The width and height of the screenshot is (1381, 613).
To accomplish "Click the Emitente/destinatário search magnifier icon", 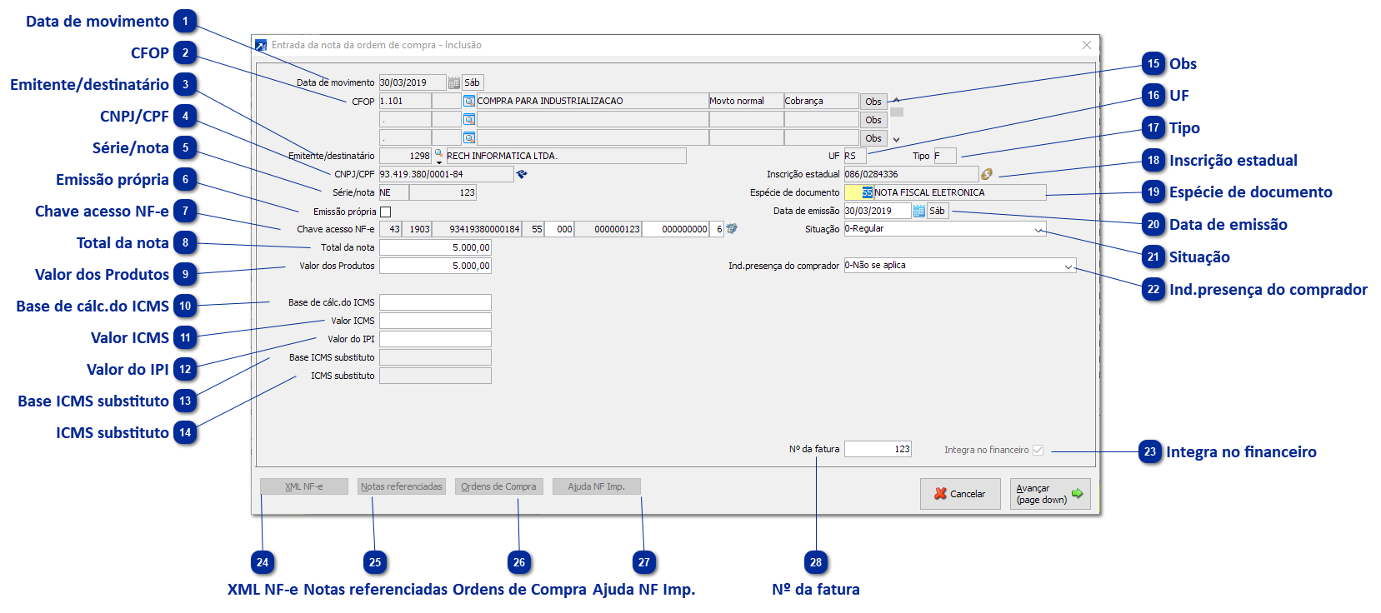I will click(438, 155).
